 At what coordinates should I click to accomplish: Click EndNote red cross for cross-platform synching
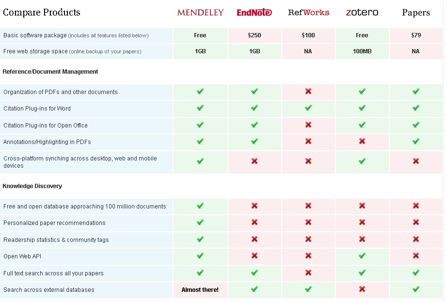(255, 161)
